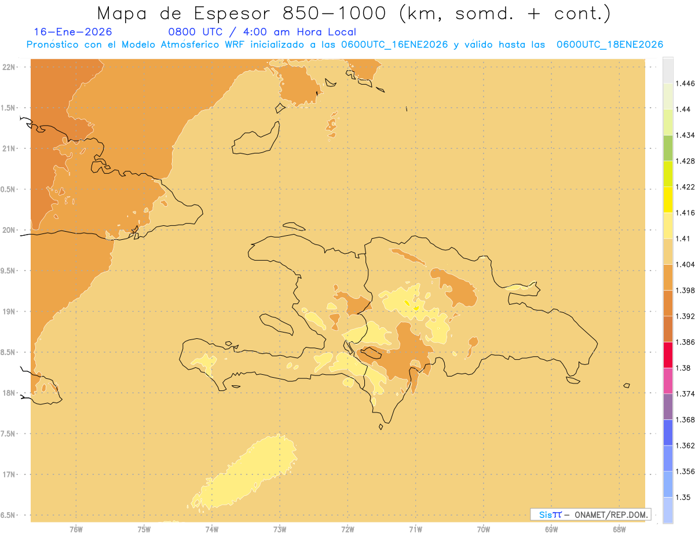Click the legend value 1.428
Image resolution: width=695 pixels, height=537 pixels.
click(x=685, y=161)
